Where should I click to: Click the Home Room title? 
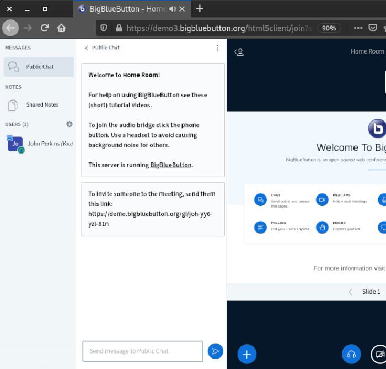[367, 51]
